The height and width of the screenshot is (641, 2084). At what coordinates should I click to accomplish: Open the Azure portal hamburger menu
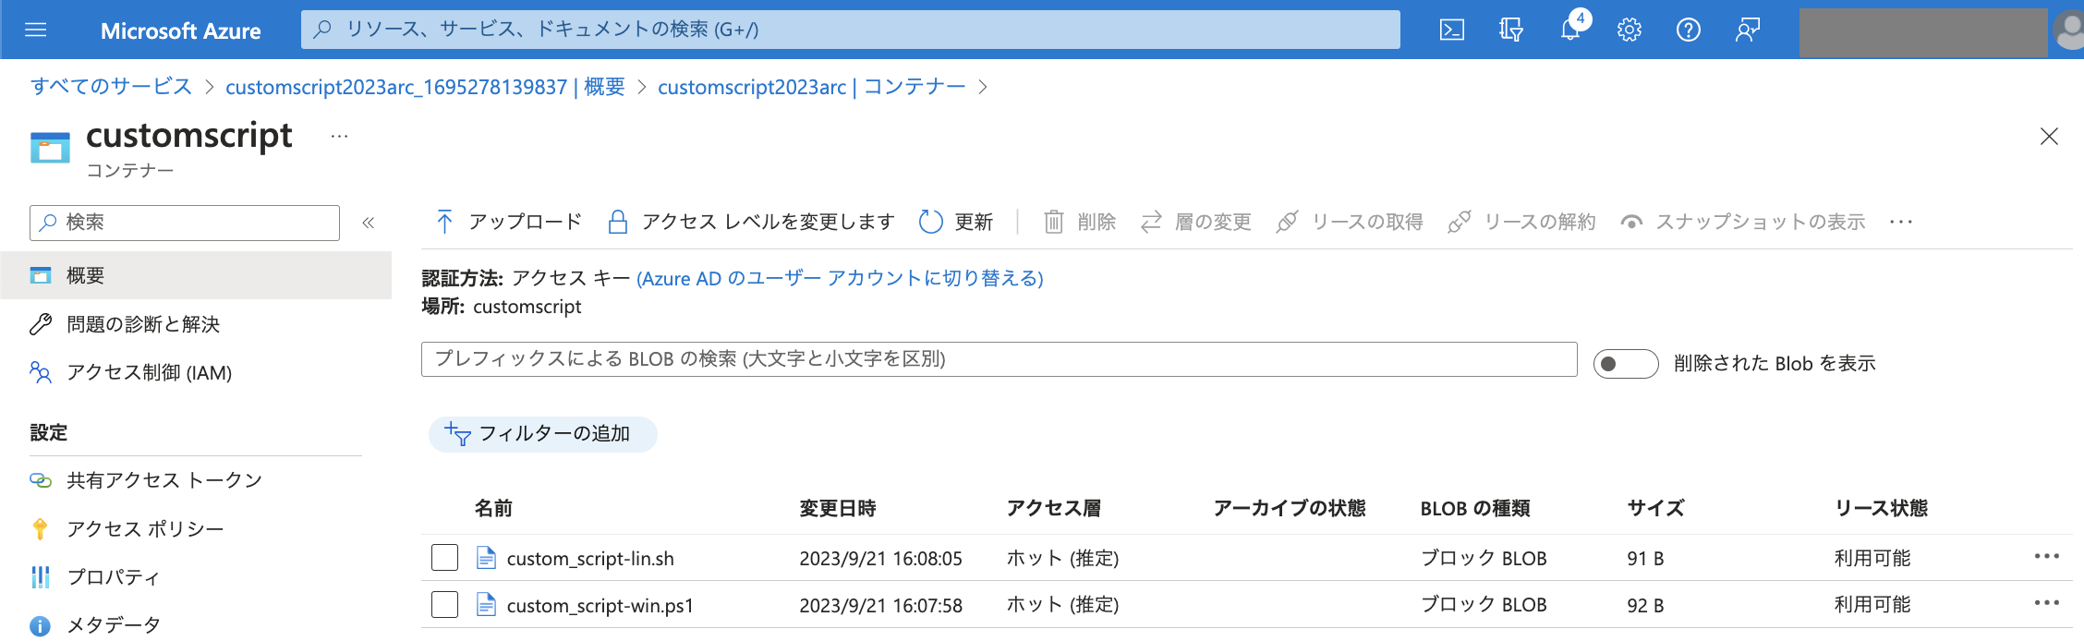pyautogui.click(x=36, y=30)
